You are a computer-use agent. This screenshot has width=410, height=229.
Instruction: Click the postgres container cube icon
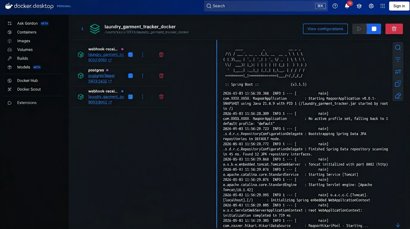(80, 76)
